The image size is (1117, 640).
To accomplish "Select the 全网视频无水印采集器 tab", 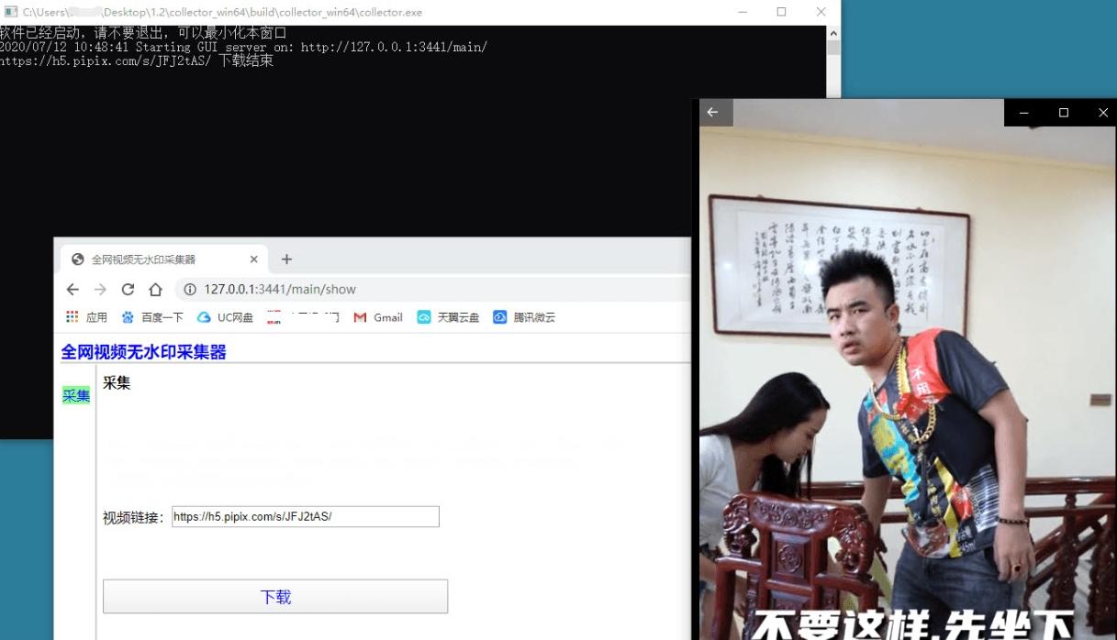I will (164, 259).
